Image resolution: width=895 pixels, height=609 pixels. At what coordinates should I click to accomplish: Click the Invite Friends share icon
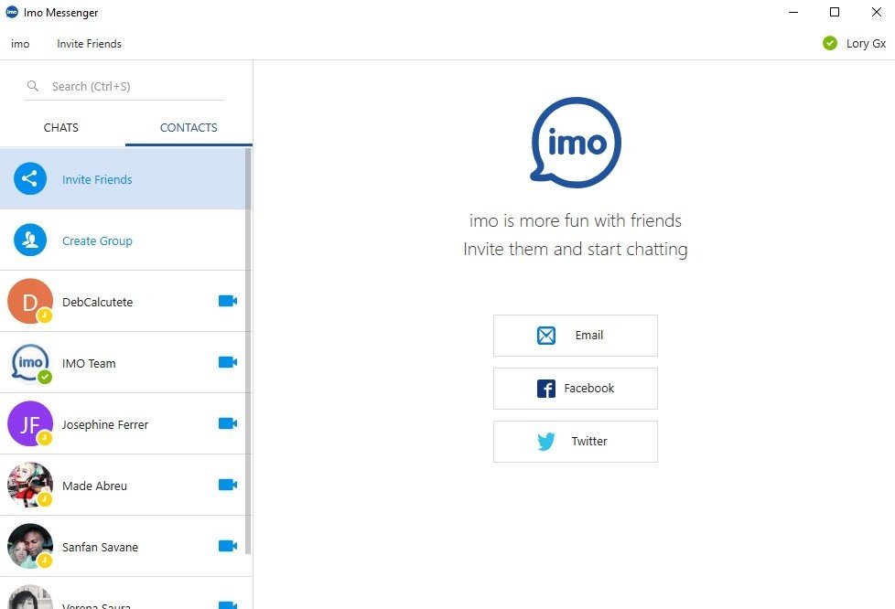pos(30,179)
